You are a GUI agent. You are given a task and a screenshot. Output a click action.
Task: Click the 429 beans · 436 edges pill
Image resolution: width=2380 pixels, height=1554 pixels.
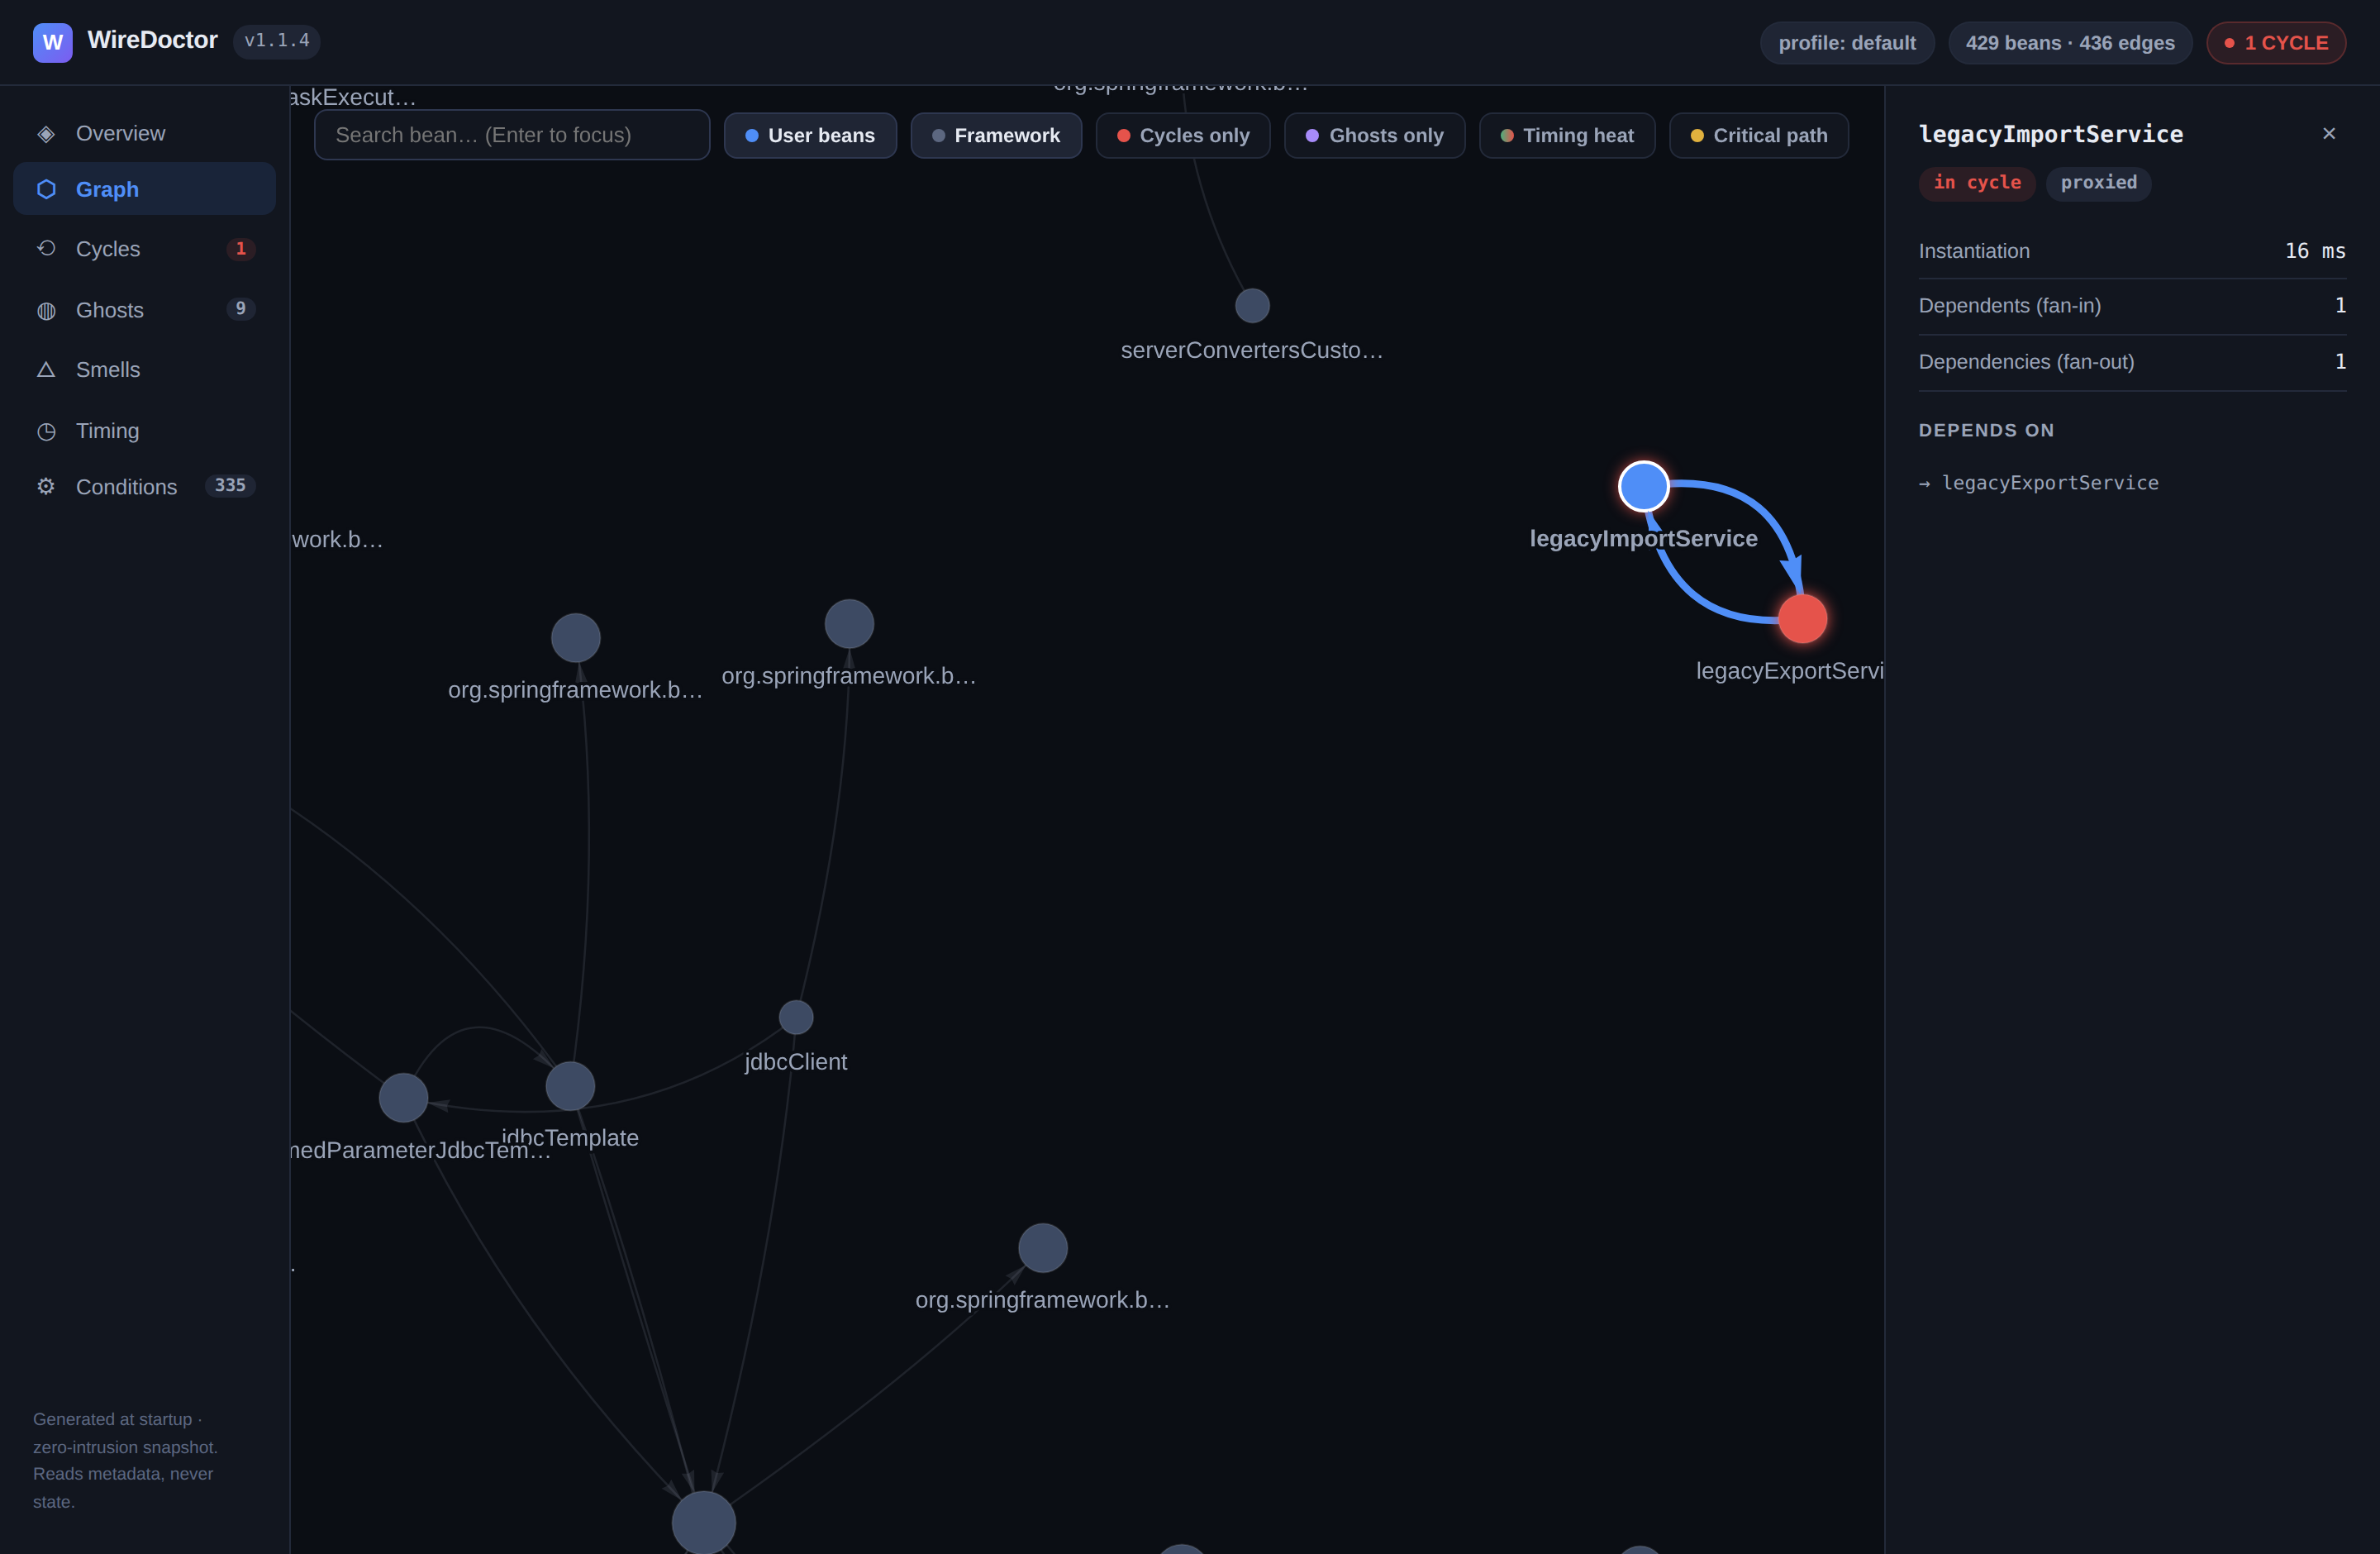2070,43
